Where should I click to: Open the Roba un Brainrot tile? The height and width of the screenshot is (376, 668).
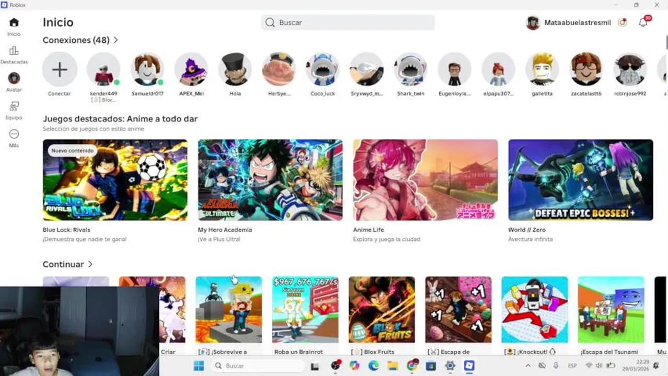[x=305, y=310]
